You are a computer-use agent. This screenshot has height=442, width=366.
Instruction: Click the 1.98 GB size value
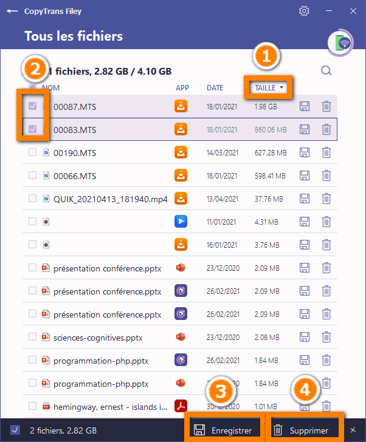pyautogui.click(x=266, y=107)
